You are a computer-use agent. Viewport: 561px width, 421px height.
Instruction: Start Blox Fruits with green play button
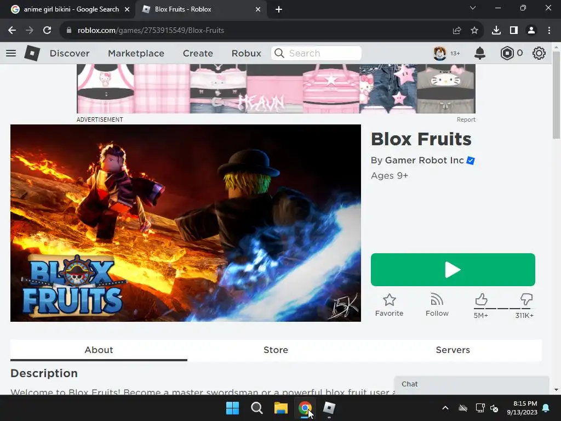click(x=453, y=270)
